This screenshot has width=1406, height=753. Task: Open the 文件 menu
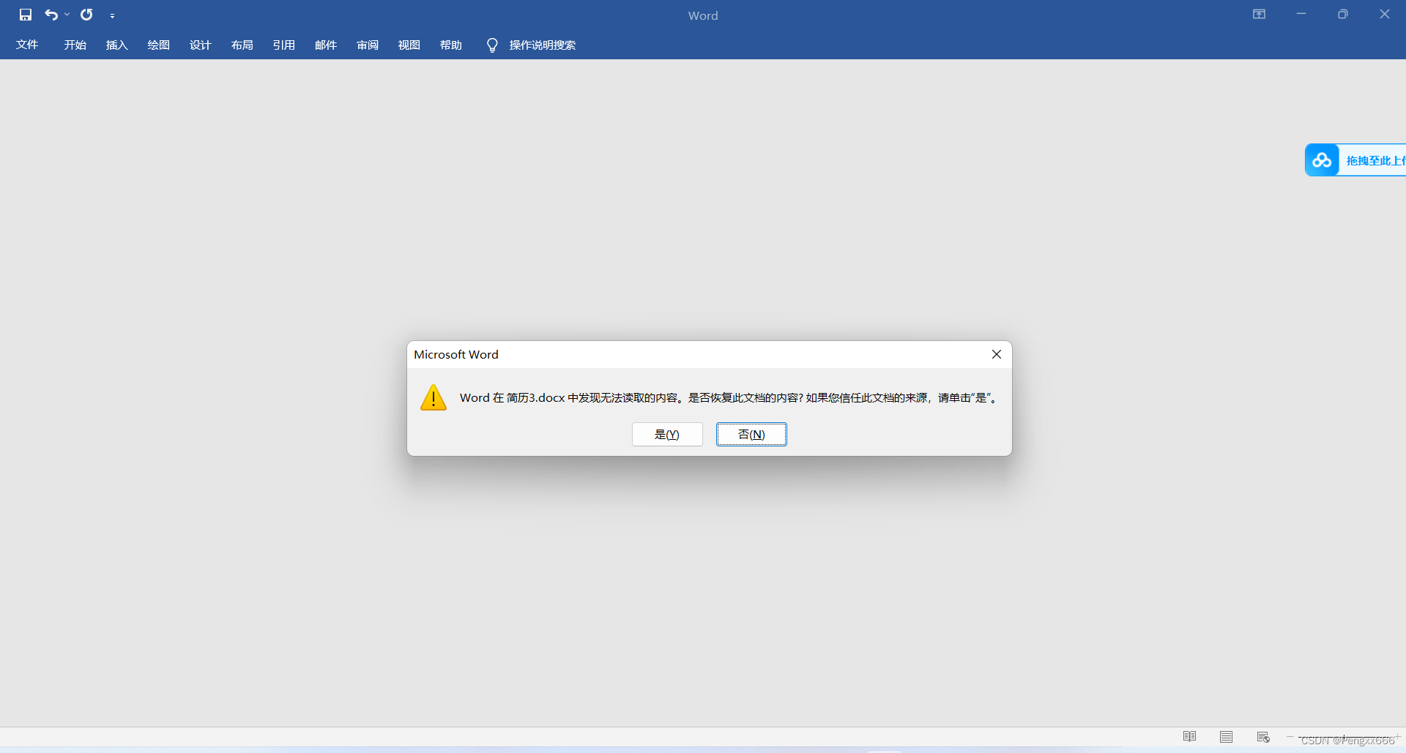click(x=27, y=45)
